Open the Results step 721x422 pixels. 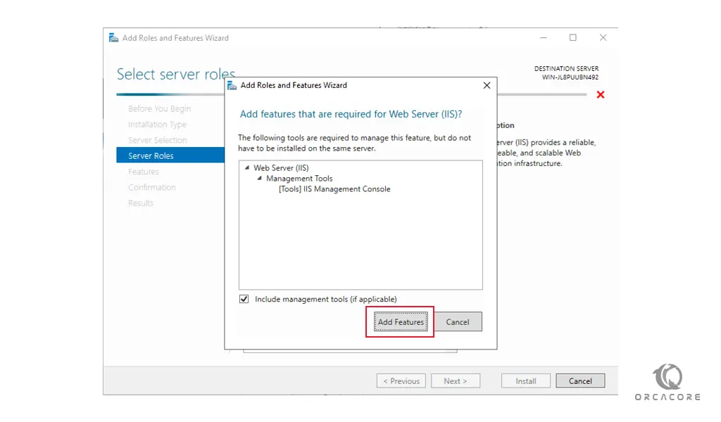(141, 203)
